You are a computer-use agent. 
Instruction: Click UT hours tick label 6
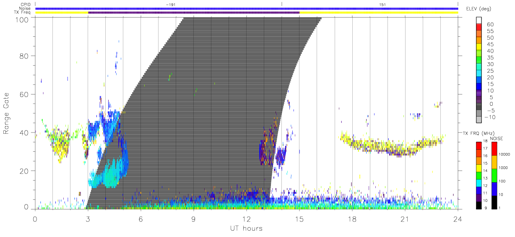click(x=141, y=219)
